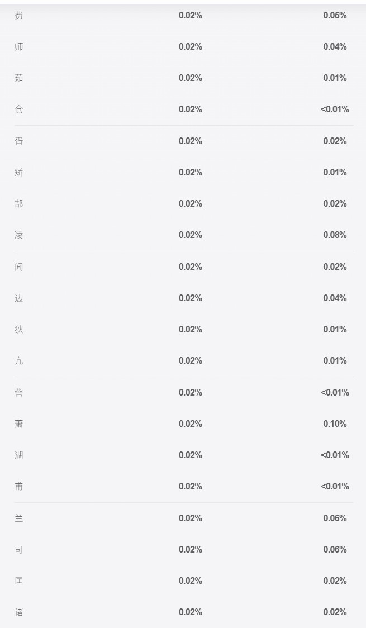The image size is (366, 628).
Task: Select the 胥 surname label
Action: [x=19, y=141]
